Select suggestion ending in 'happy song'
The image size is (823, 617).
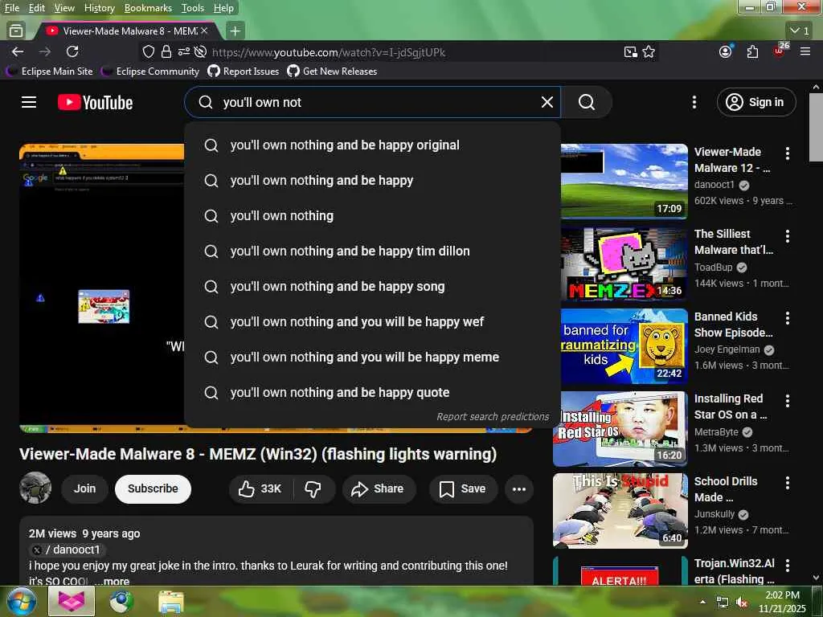pyautogui.click(x=373, y=287)
